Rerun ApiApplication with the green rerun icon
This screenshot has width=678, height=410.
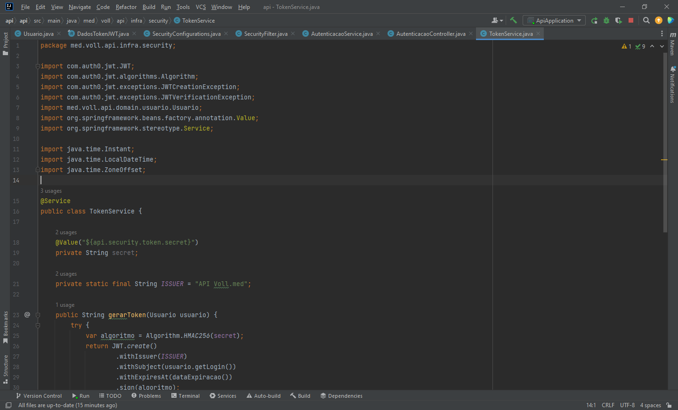[x=594, y=20]
